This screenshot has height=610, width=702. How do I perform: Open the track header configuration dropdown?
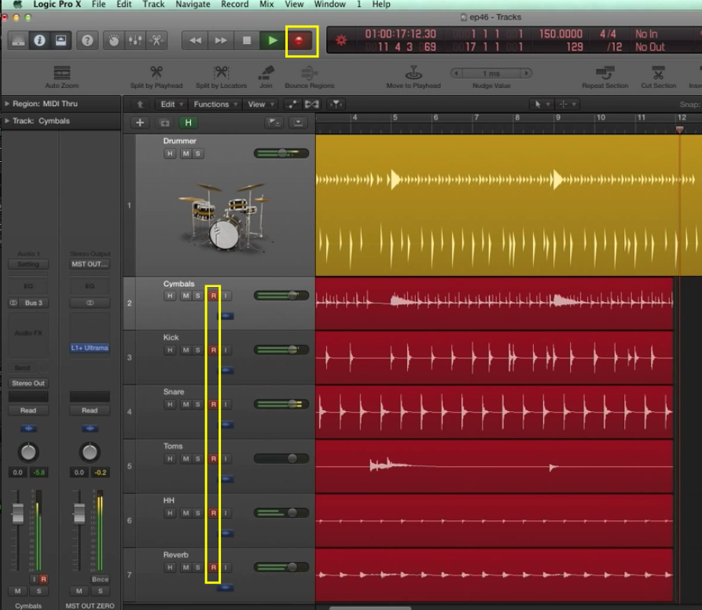pyautogui.click(x=298, y=123)
